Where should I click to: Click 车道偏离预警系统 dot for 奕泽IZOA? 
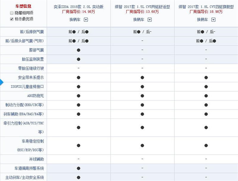(x=79, y=168)
